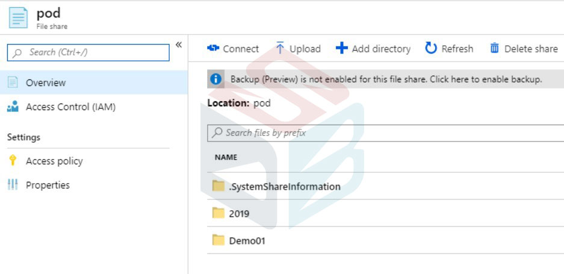Image resolution: width=564 pixels, height=274 pixels.
Task: Click the Connect plug icon
Action: pos(213,48)
